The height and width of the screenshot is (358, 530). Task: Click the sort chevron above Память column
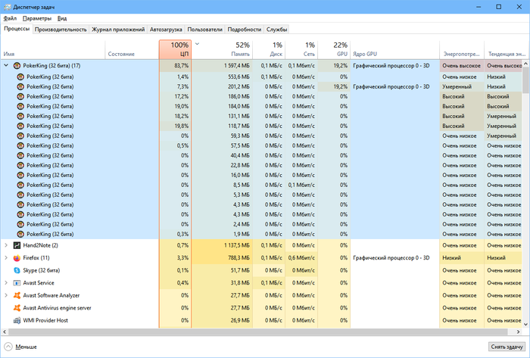pyautogui.click(x=198, y=44)
